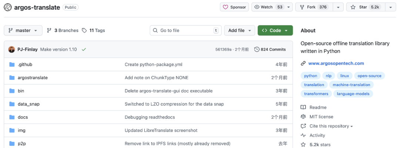Image resolution: width=400 pixels, height=148 pixels.
Task: Click the Star icon to star the repo
Action: click(353, 7)
